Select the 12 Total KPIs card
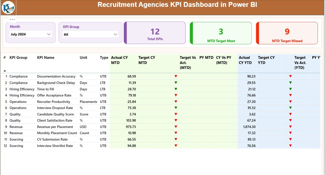Screen dimensions: 325x175 [155, 33]
